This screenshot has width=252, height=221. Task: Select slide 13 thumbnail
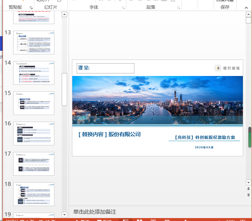tap(34, 42)
